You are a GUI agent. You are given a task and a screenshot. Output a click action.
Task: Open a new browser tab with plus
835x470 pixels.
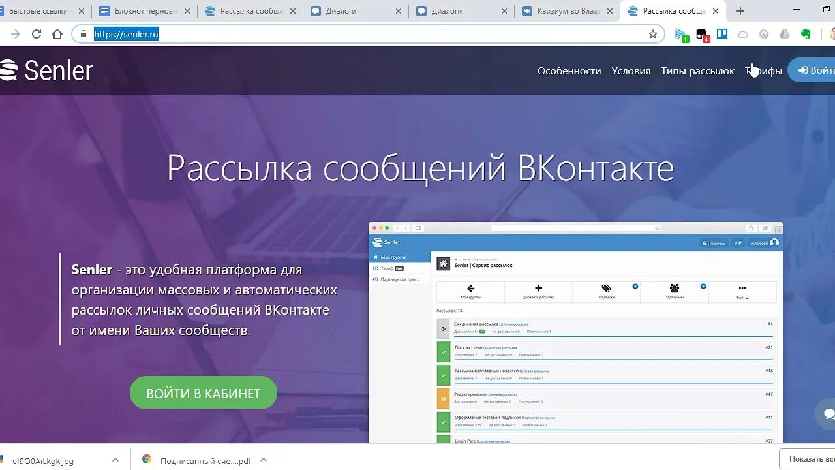(740, 11)
